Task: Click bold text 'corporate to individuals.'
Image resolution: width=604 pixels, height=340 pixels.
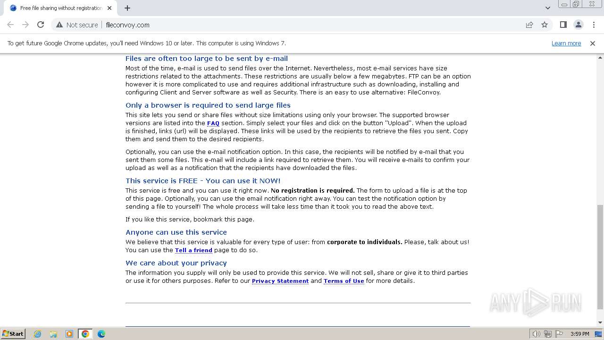Action: pos(365,242)
